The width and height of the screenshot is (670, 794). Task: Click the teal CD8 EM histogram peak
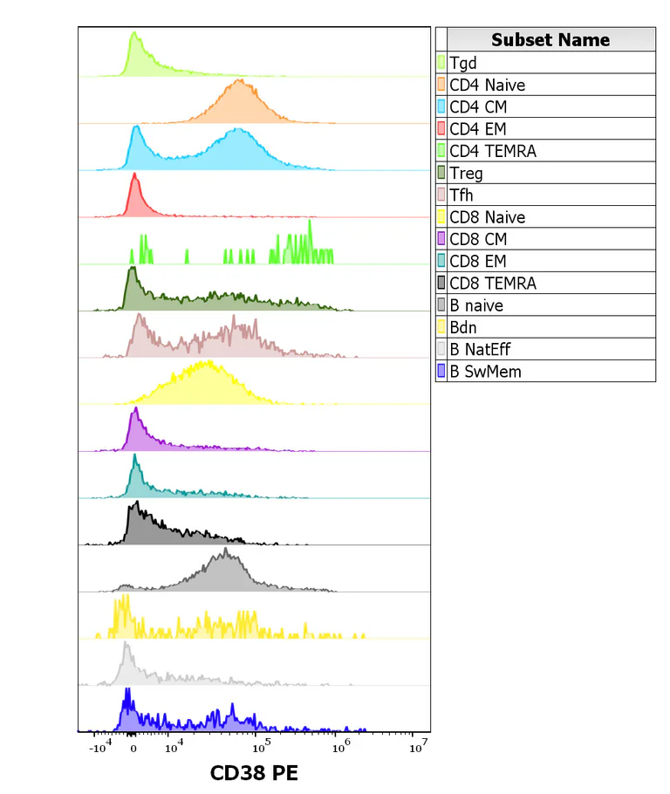(x=134, y=481)
